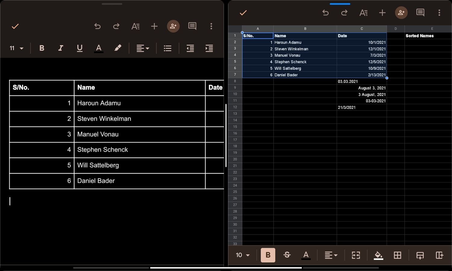Choose text color in Sheets toolbar
Image resolution: width=452 pixels, height=271 pixels.
coord(306,255)
